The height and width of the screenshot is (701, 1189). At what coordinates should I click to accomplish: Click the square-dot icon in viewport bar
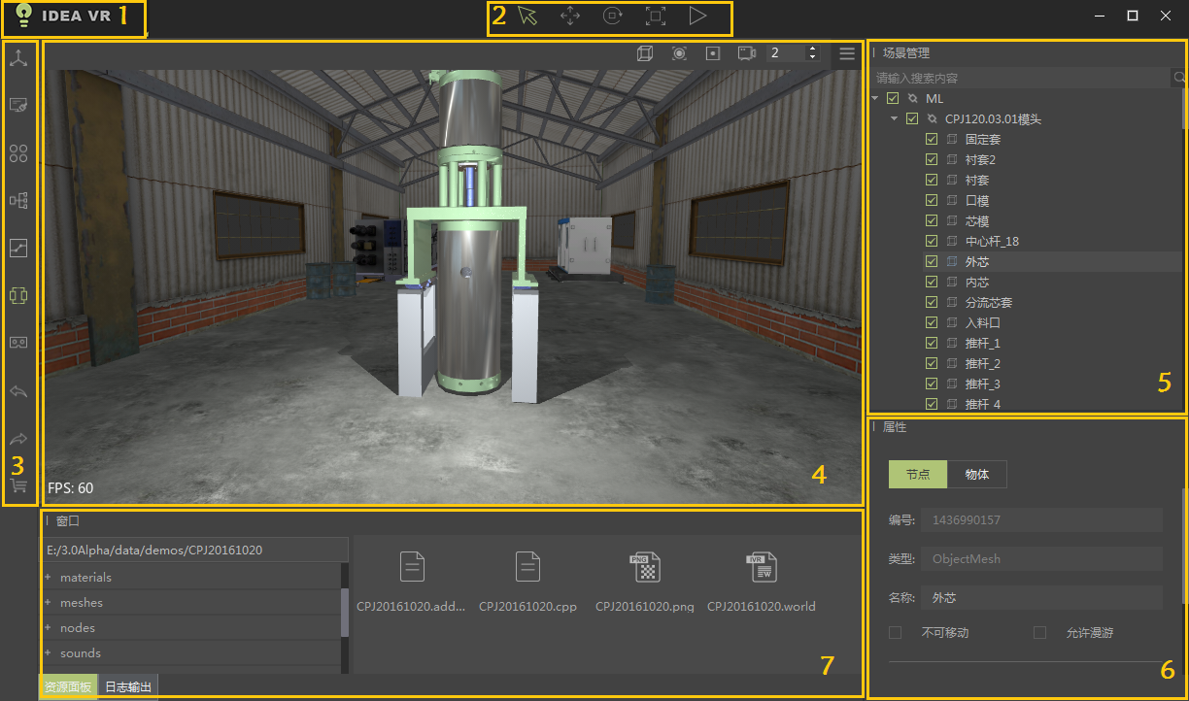click(x=712, y=53)
